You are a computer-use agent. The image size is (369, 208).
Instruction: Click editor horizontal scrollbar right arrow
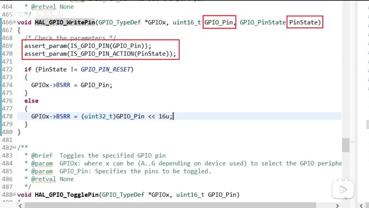pos(337,205)
